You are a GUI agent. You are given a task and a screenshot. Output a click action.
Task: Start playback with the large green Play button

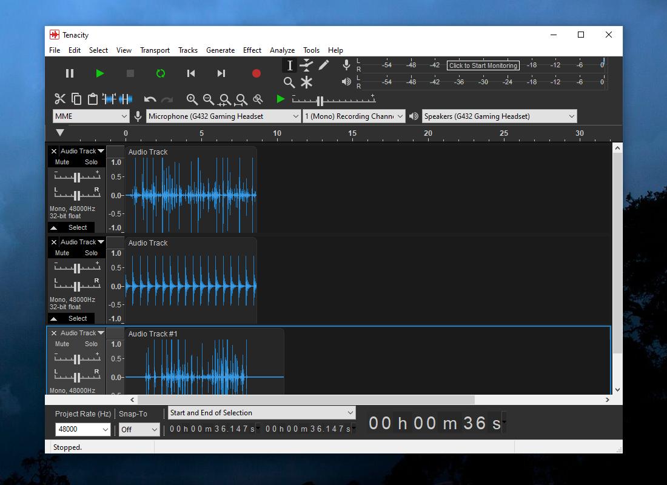tap(100, 73)
